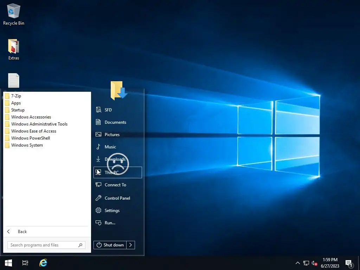Open the Action Center notifications icon
This screenshot has width=360, height=270.
tap(349, 263)
